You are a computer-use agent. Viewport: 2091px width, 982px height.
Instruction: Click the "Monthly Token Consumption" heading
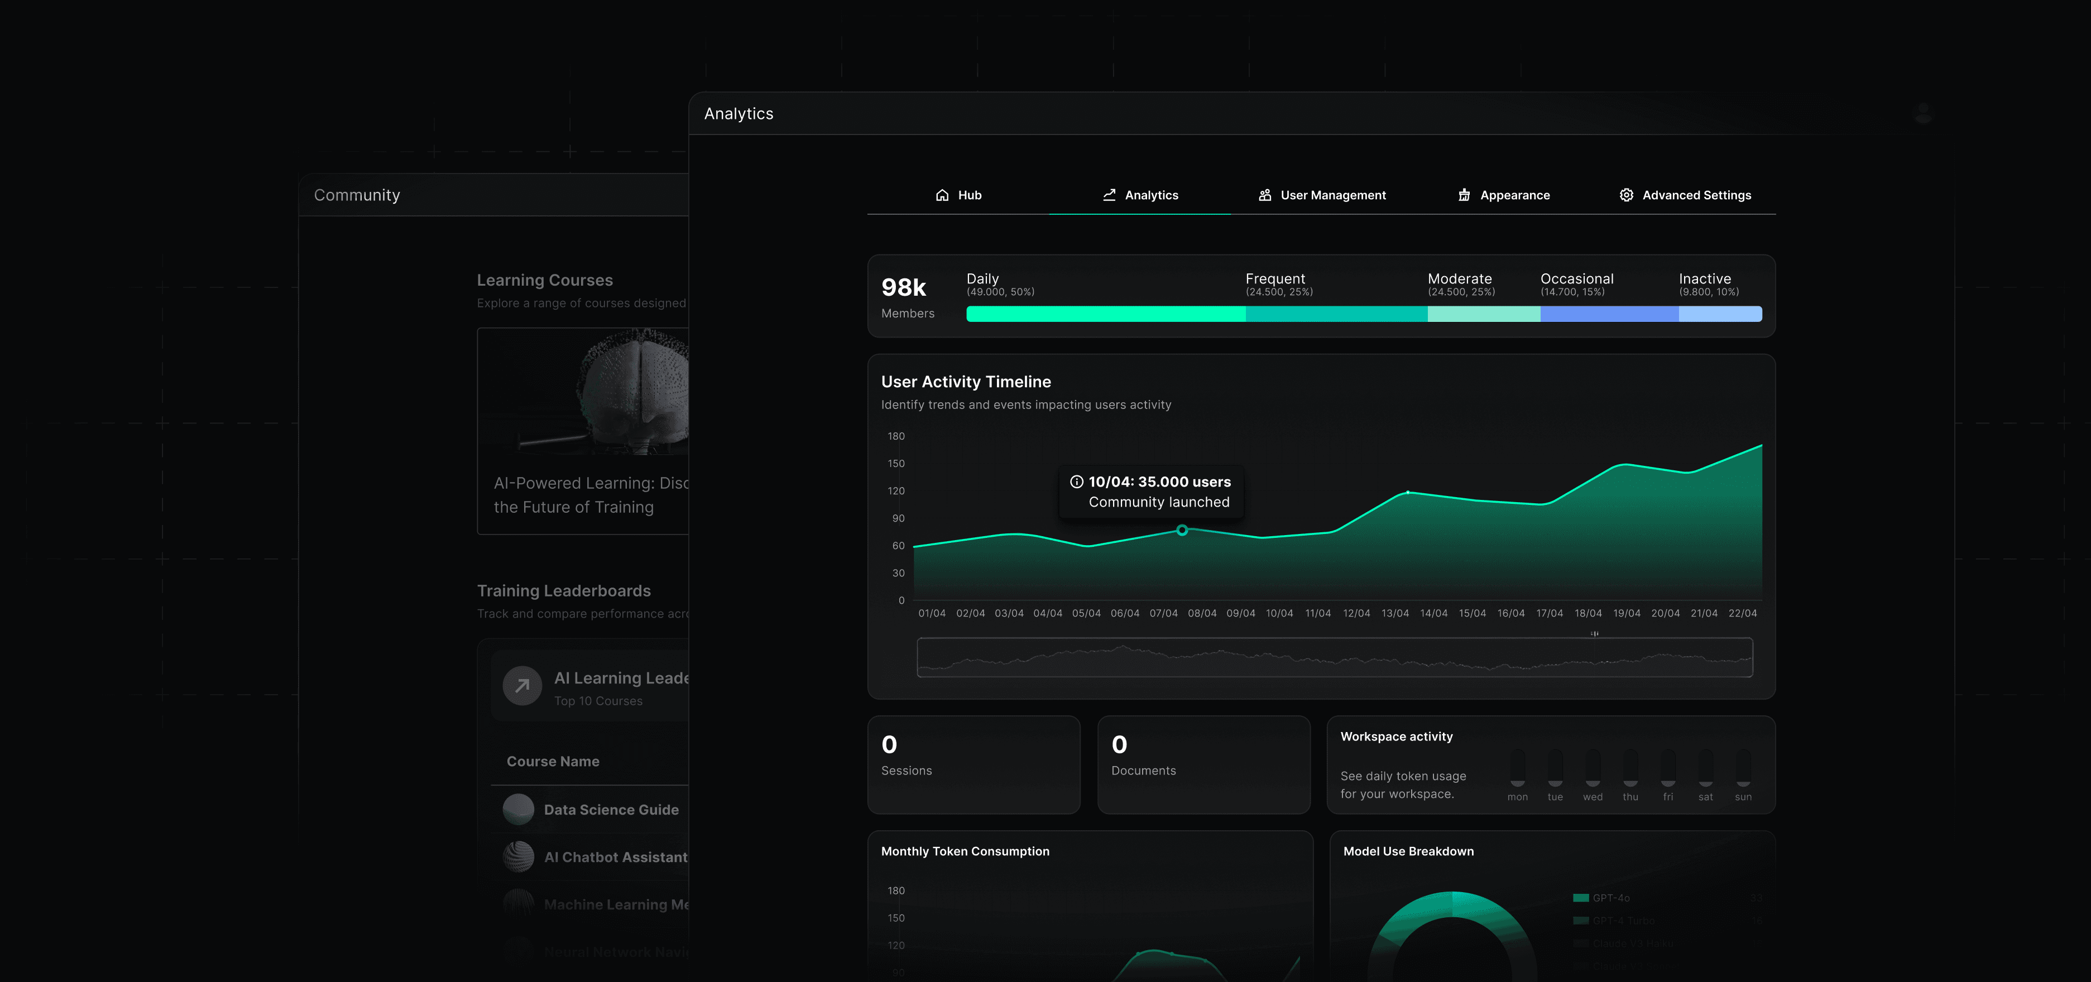click(x=965, y=851)
